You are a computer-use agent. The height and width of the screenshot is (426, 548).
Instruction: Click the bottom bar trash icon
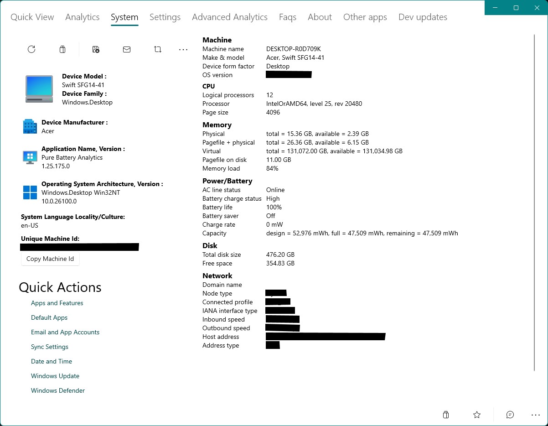pos(446,415)
